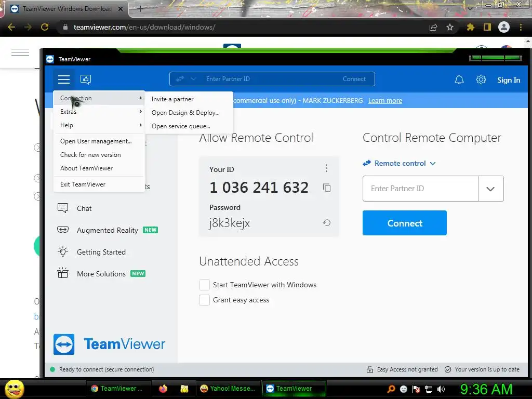Select About TeamViewer
This screenshot has width=532, height=399.
[99, 168]
